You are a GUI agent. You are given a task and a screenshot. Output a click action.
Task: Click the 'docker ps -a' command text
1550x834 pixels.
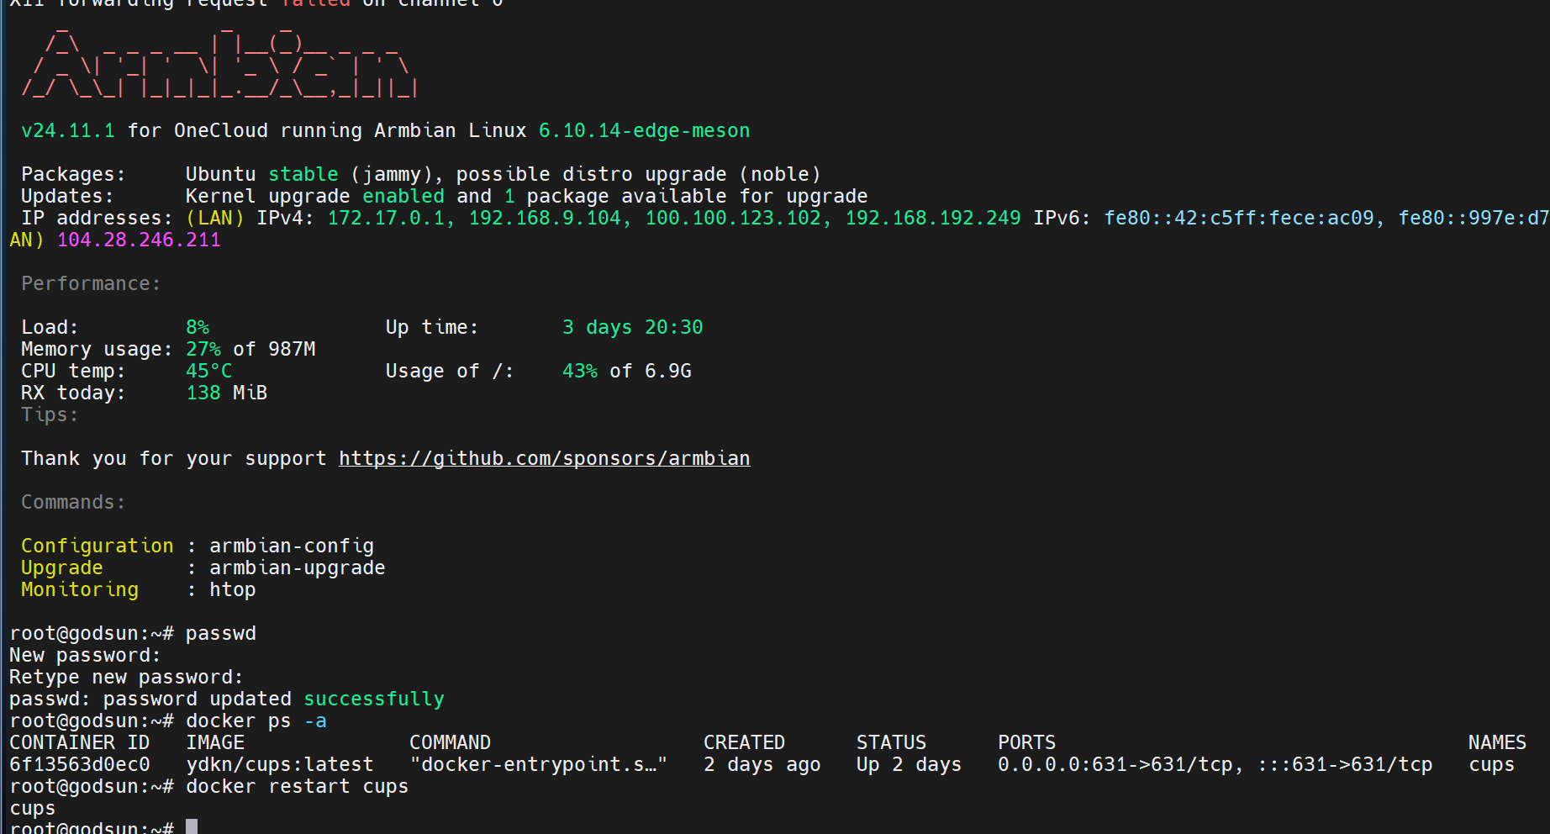256,721
